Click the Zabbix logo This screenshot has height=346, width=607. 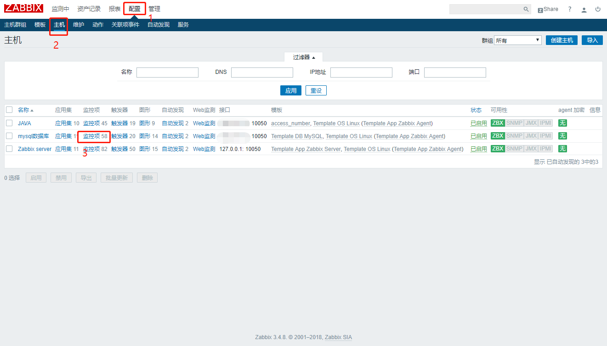point(23,8)
